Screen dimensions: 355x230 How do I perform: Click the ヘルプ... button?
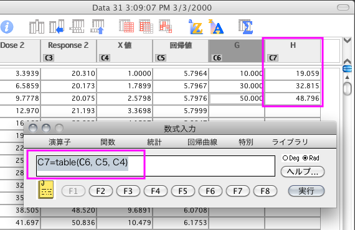click(303, 172)
